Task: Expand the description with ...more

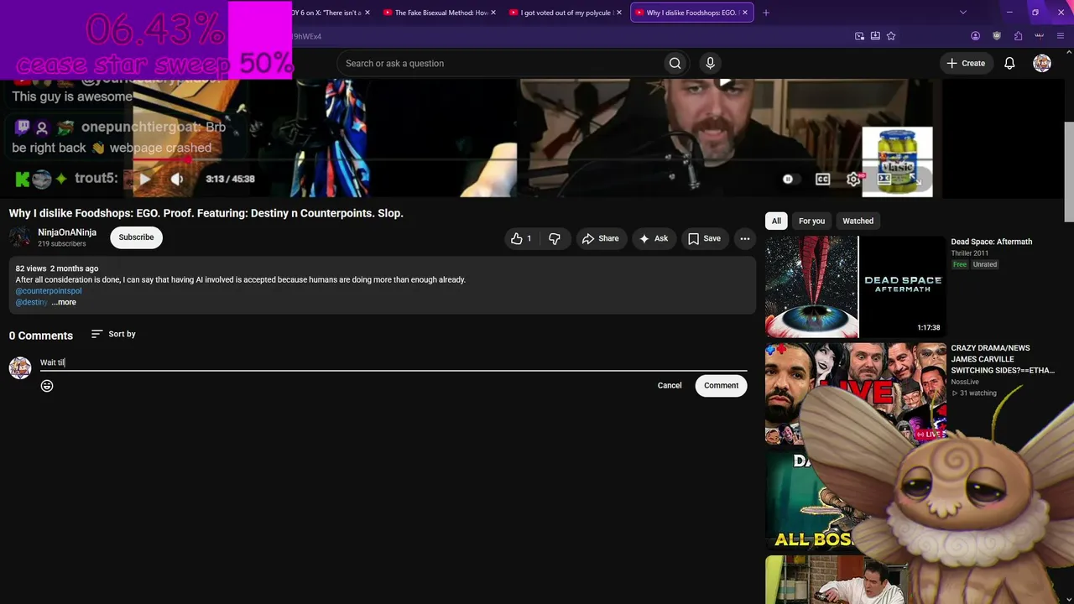Action: point(64,302)
